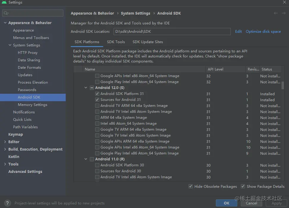Screen dimensions: 289x208
Task: Open Kotlin settings
Action: click(14, 157)
